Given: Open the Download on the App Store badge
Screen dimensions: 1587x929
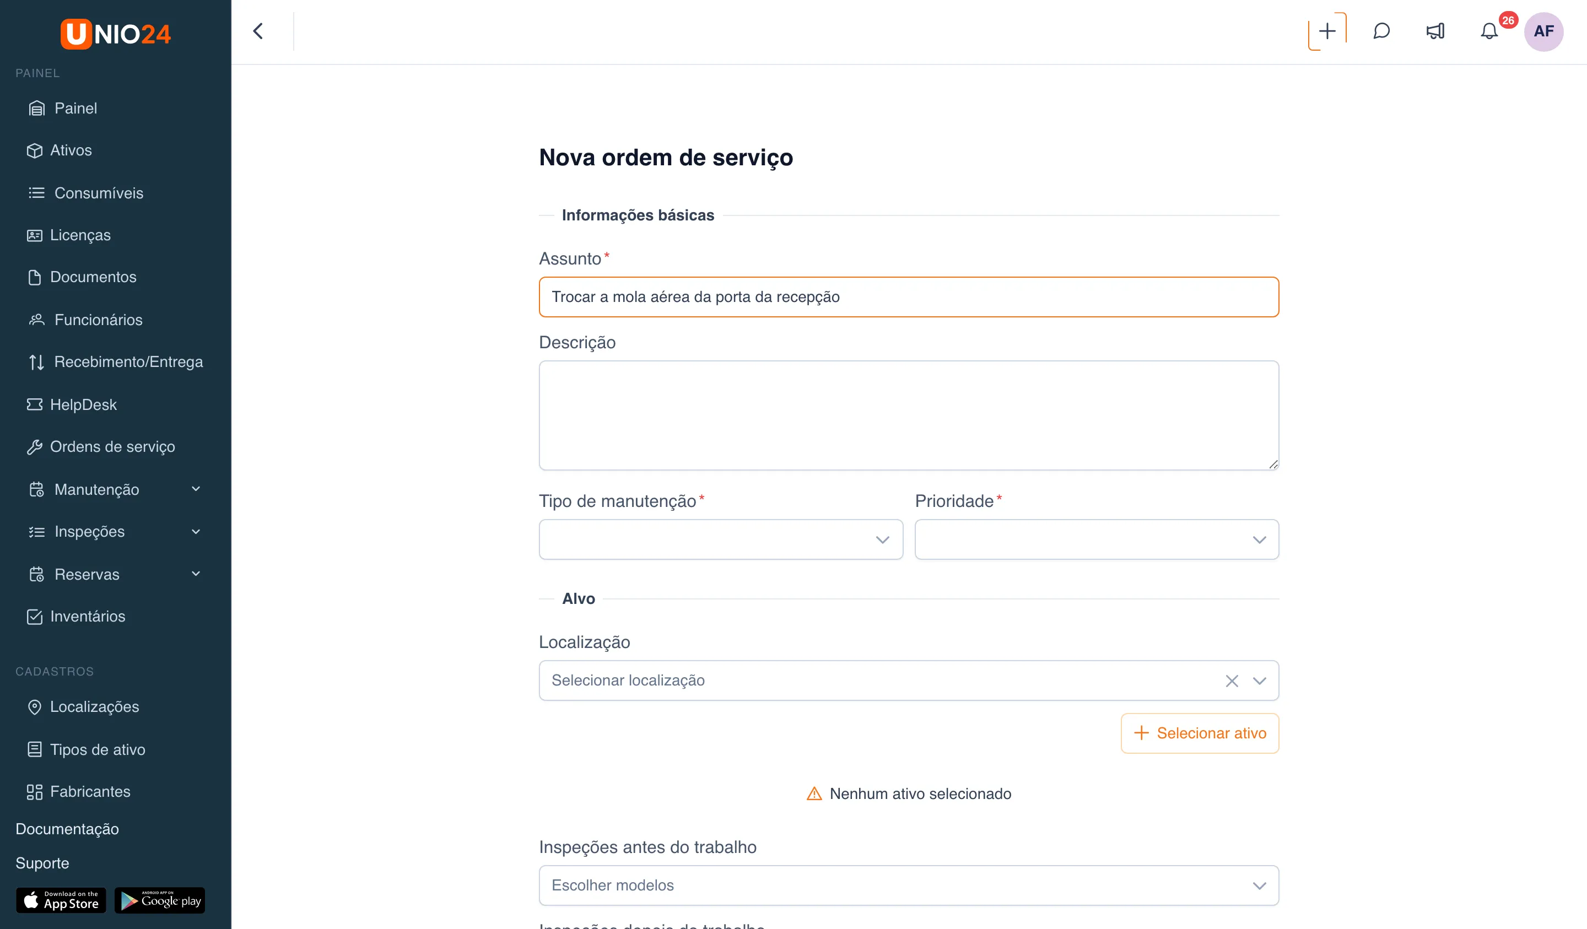Looking at the screenshot, I should click(61, 901).
